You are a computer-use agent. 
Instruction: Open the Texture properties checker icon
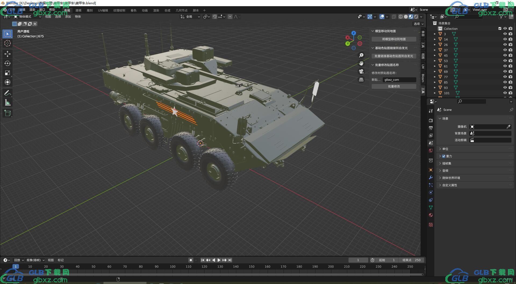click(x=431, y=225)
